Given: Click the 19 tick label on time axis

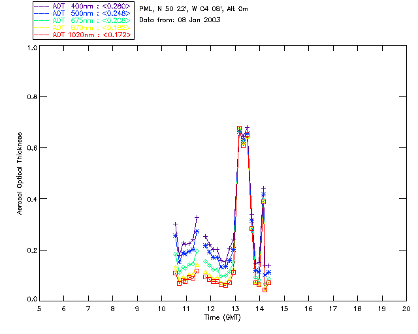Looking at the screenshot, I should (x=382, y=309).
